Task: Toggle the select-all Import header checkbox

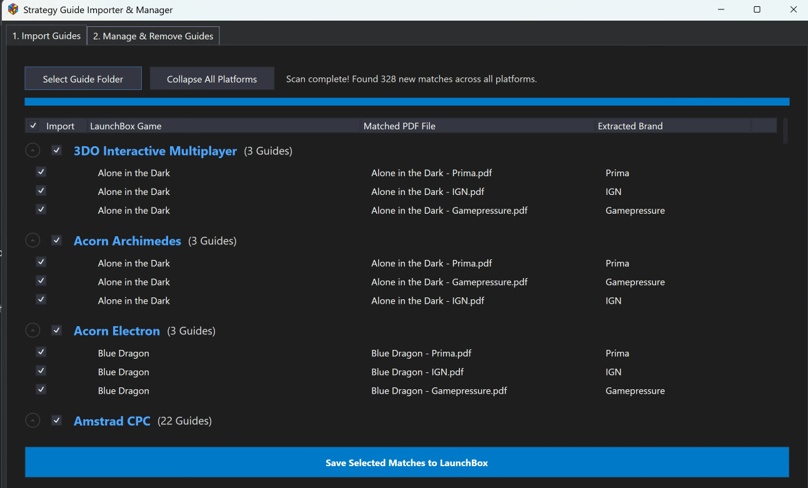Action: click(34, 126)
